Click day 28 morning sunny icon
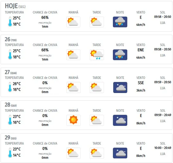This screenshot has width=173, height=163. [x=73, y=120]
